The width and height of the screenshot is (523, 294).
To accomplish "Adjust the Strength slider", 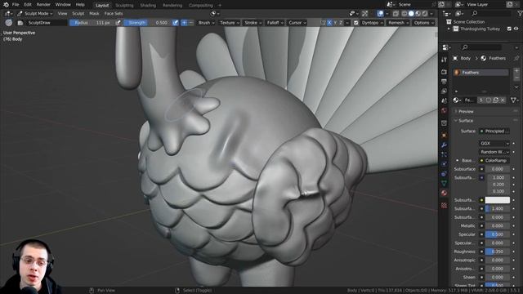I will click(147, 23).
